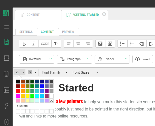This screenshot has width=155, height=126.
Task: Pick the pure blue color swatch
Action: (x=42, y=86)
